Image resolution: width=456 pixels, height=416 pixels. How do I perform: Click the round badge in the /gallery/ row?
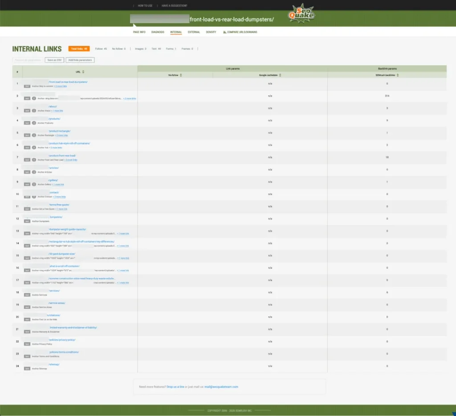pos(34,185)
